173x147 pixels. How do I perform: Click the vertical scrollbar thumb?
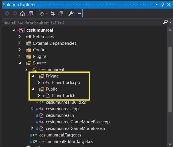(x=170, y=79)
